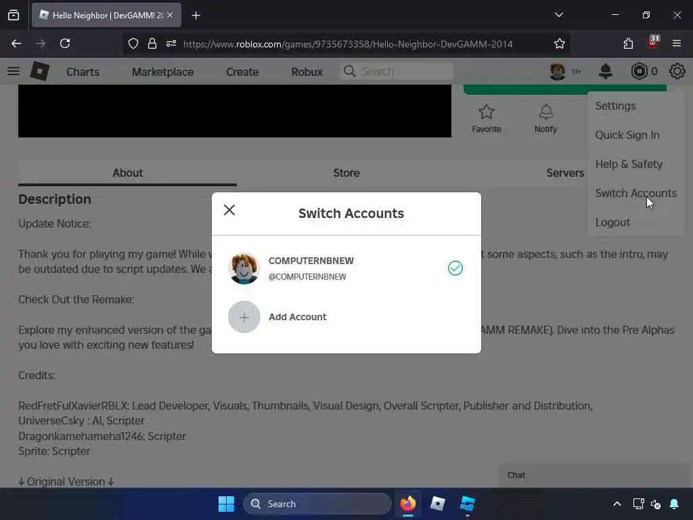Bookmark this page with star icon
Viewport: 693px width, 520px height.
(x=560, y=43)
